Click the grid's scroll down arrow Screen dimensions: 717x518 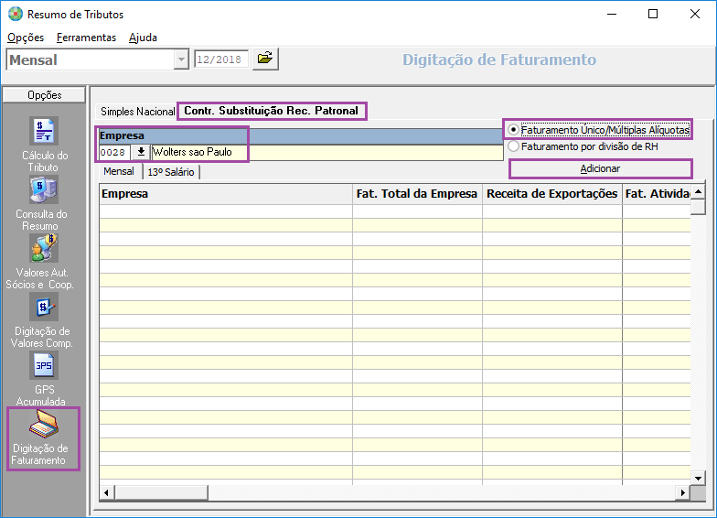tap(698, 478)
